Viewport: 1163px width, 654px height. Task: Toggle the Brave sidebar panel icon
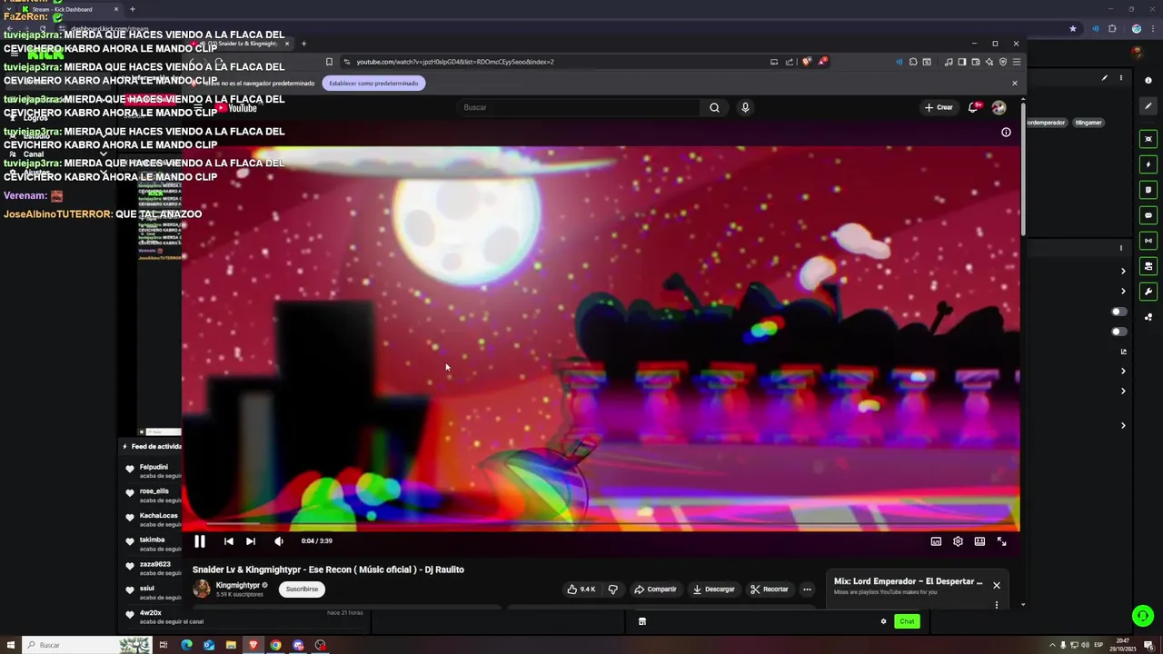pos(962,62)
